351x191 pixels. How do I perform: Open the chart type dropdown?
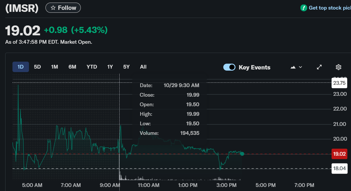[296, 67]
